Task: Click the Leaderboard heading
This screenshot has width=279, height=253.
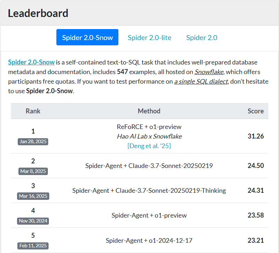Action: tap(38, 13)
